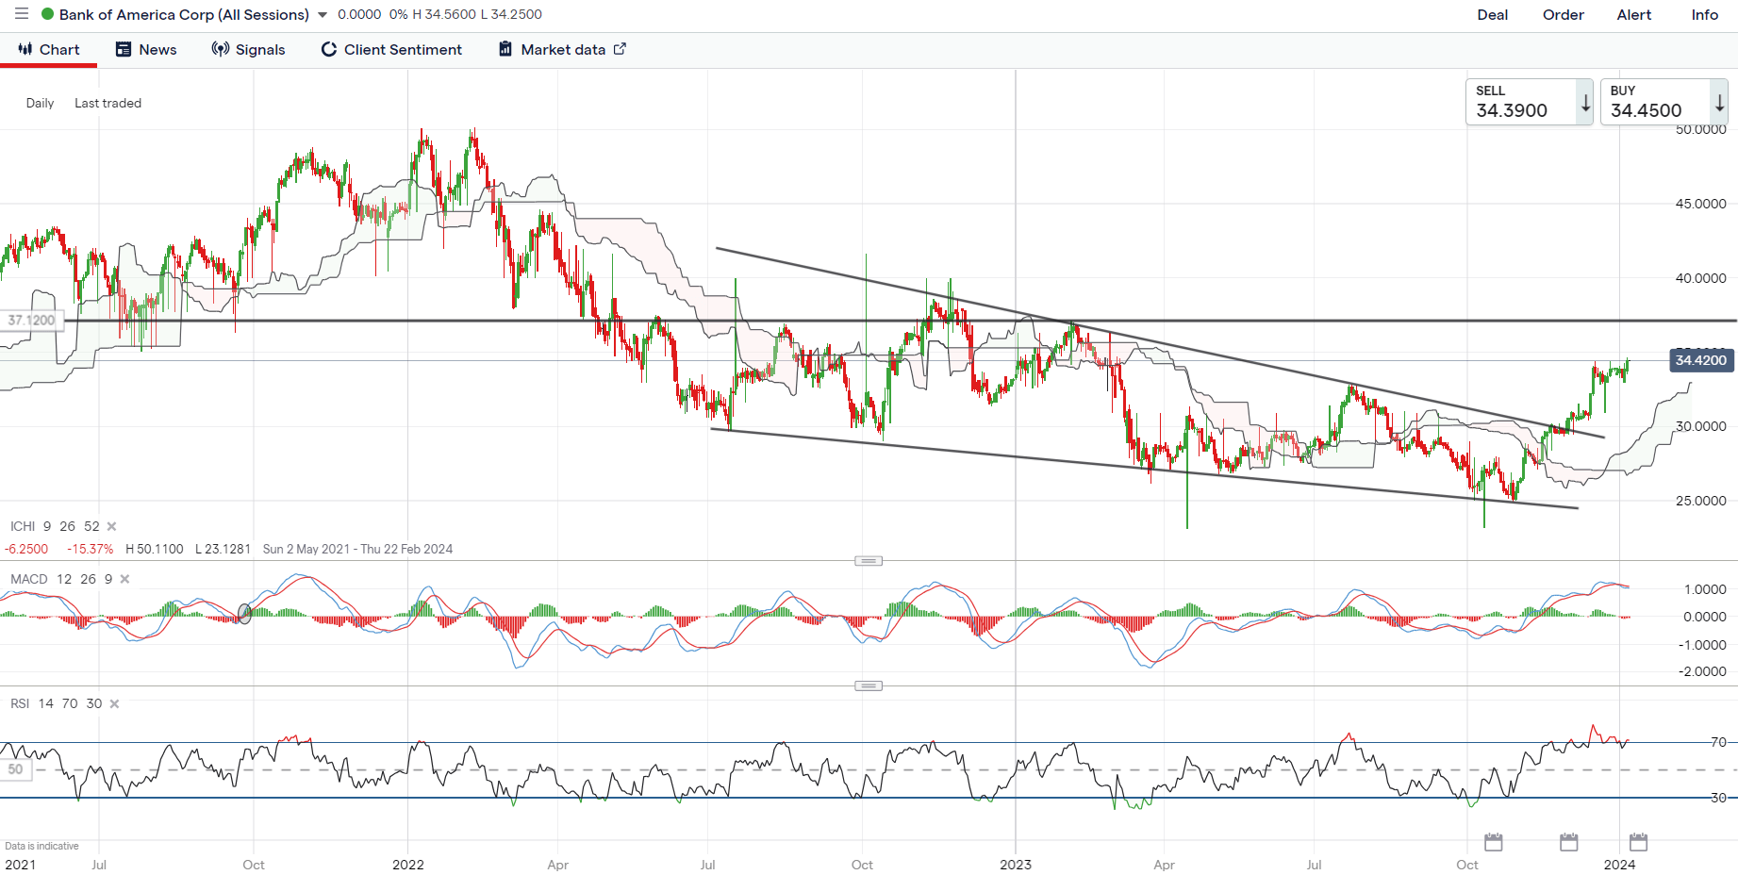1738x875 pixels.
Task: Open the Info panel
Action: click(1704, 15)
